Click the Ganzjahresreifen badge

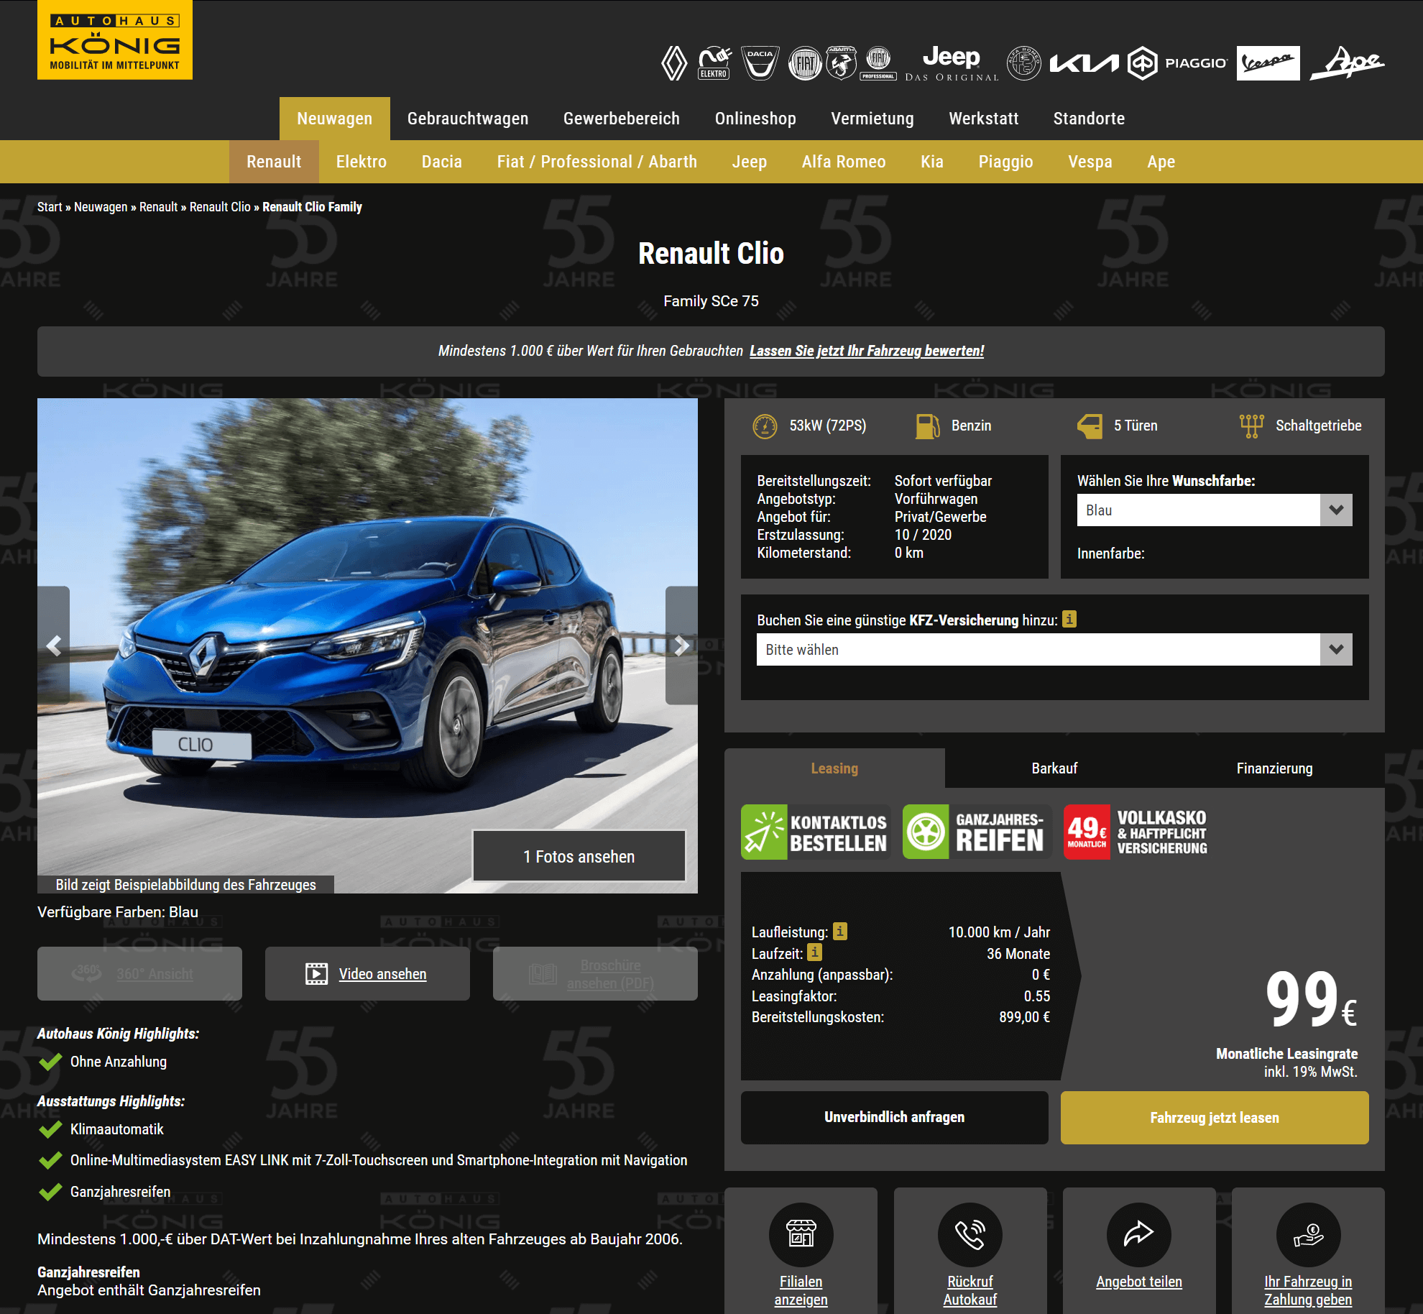(x=977, y=832)
